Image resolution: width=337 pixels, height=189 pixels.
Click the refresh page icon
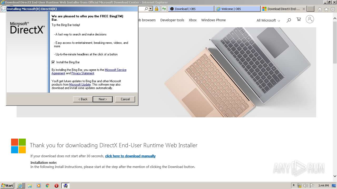coord(164,9)
